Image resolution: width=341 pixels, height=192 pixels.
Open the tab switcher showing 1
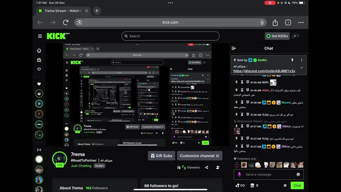(288, 22)
